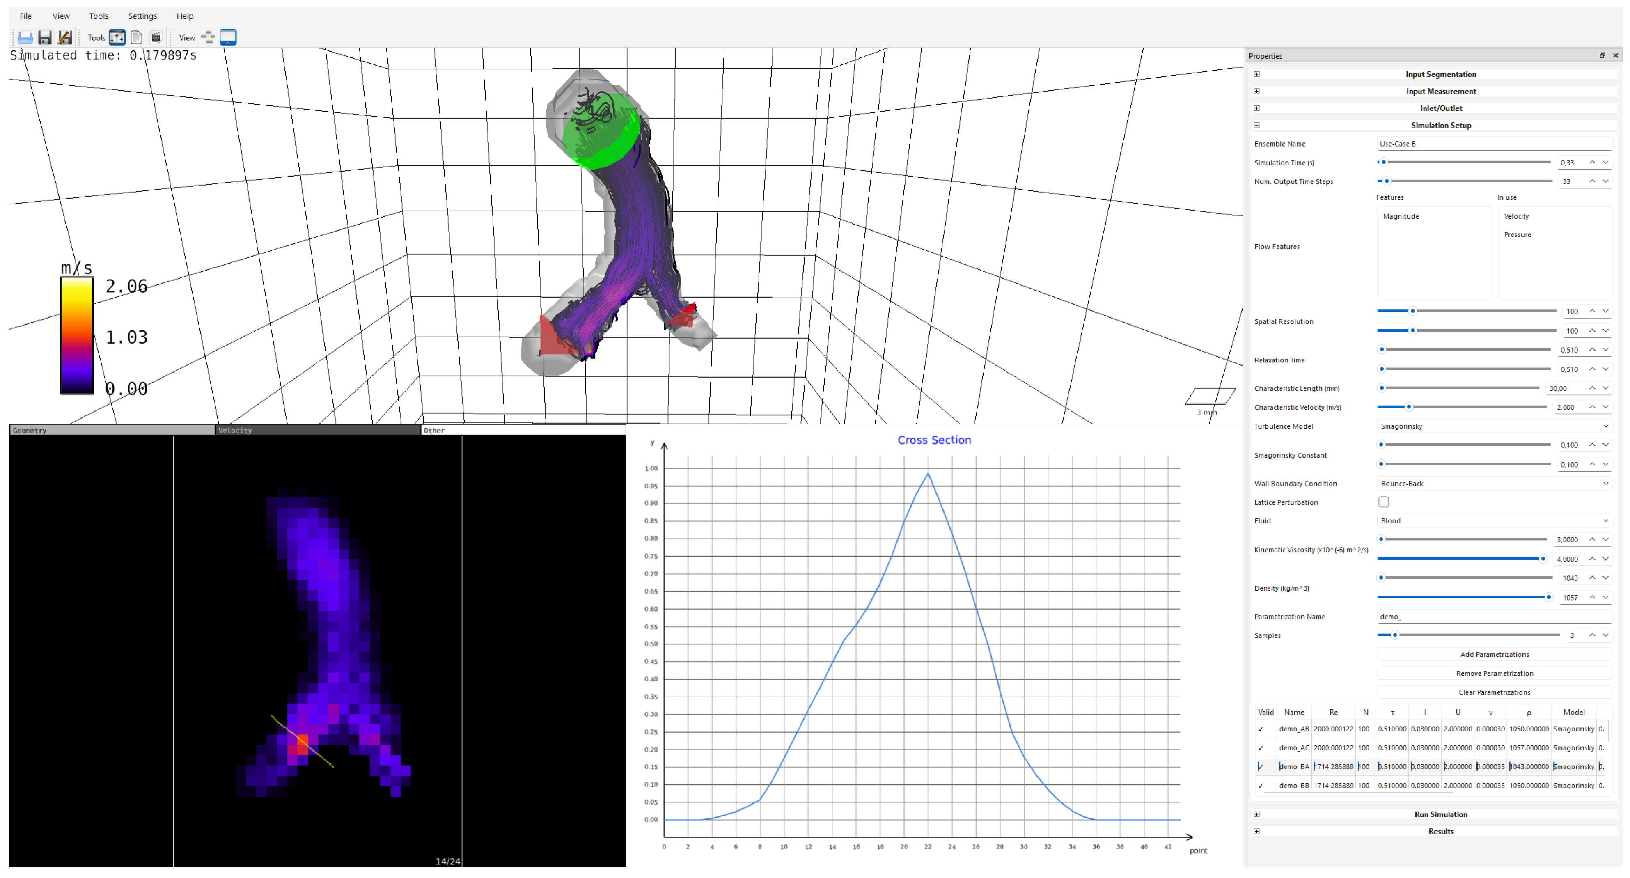Click Clear Parametrizations button
This screenshot has width=1630, height=878.
1494,692
